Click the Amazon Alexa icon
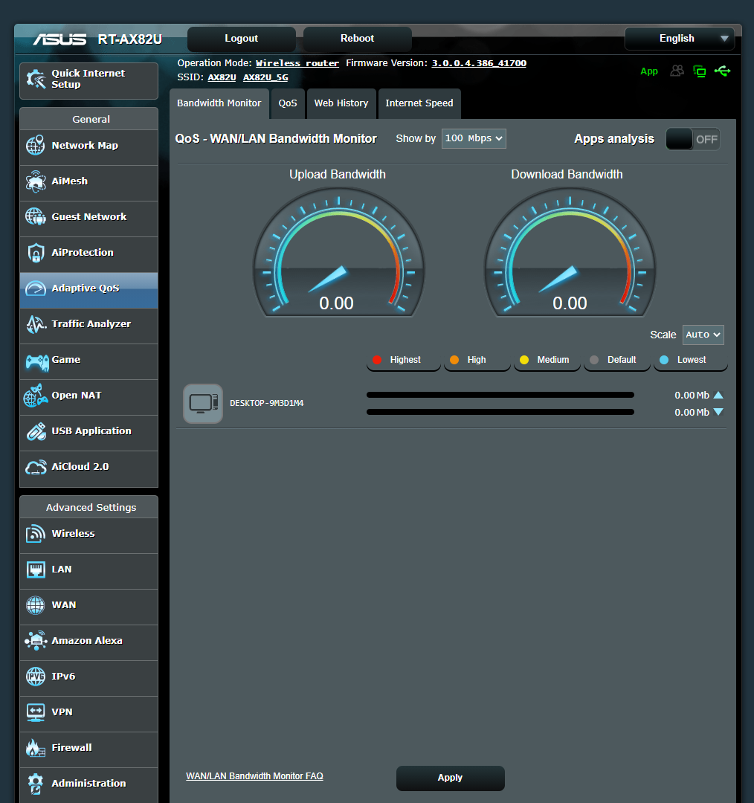This screenshot has width=754, height=803. click(36, 641)
